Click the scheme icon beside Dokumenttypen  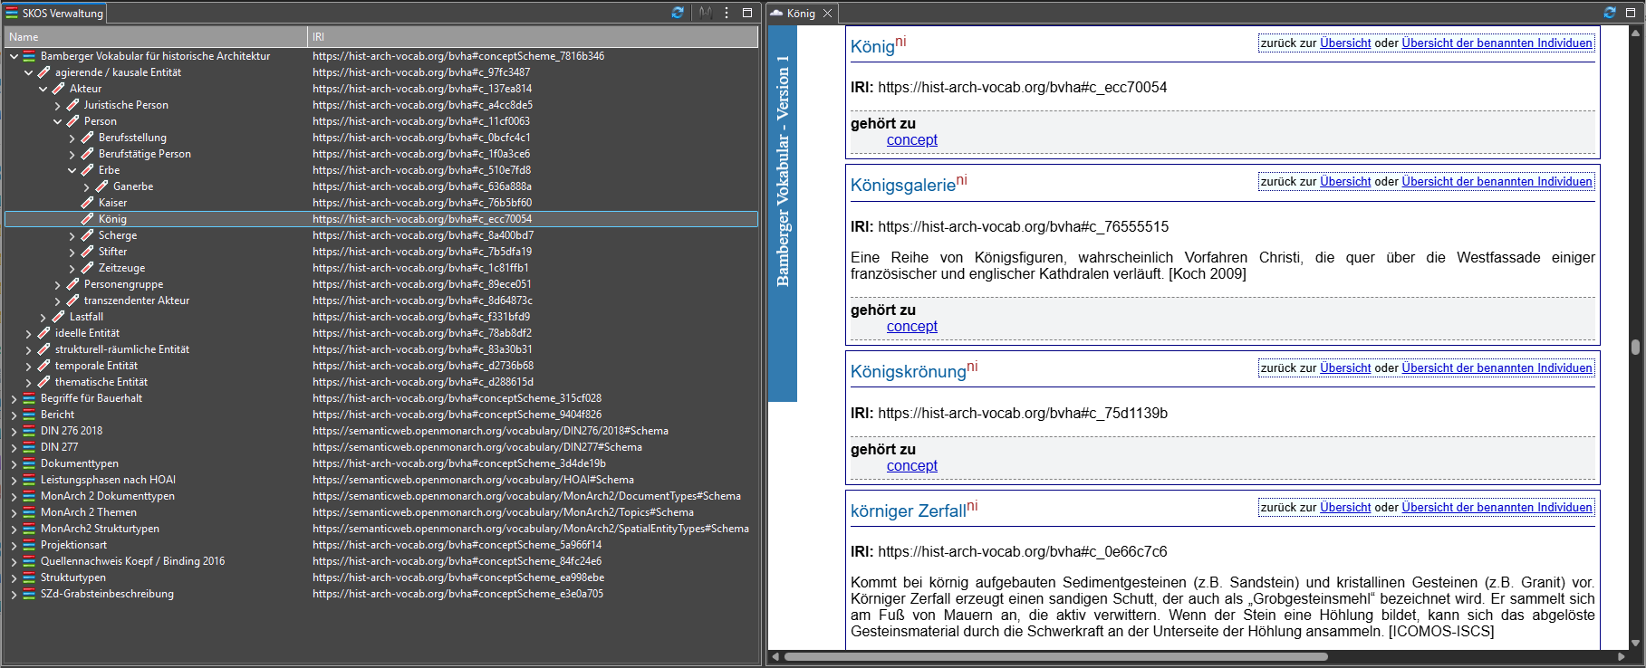coord(29,463)
